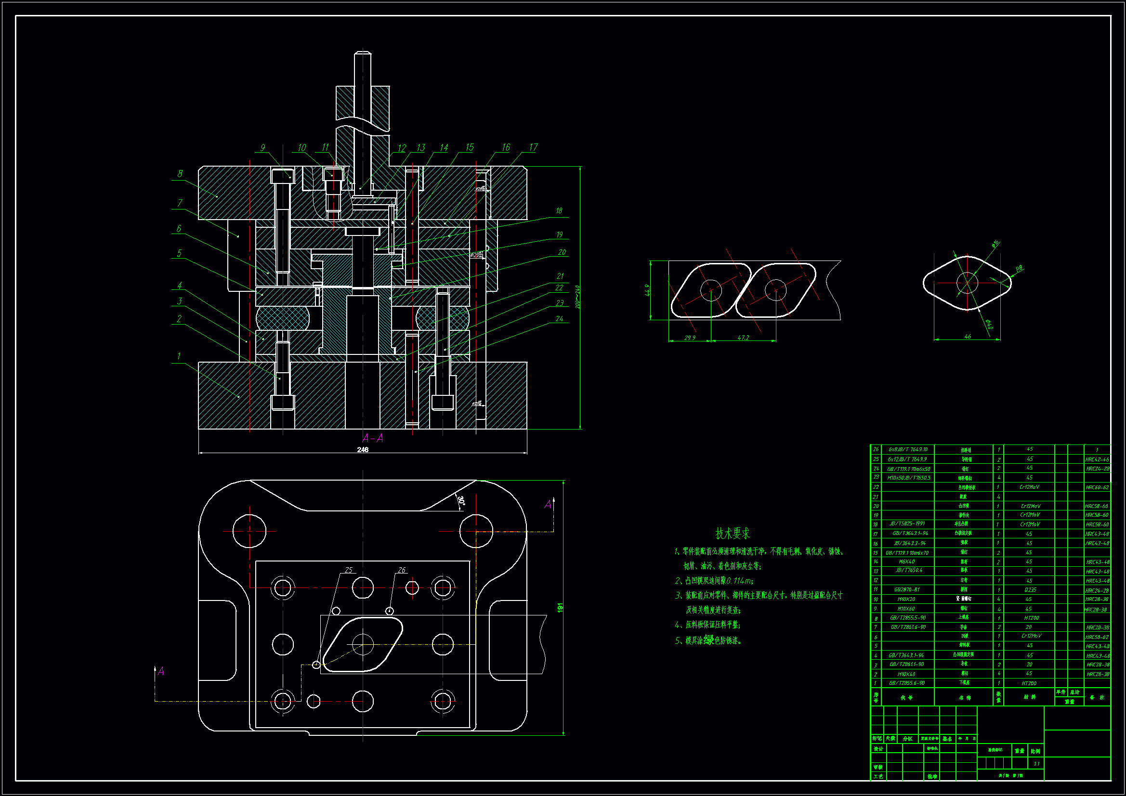Image resolution: width=1126 pixels, height=796 pixels.
Task: Select part balloon number 8
Action: pos(180,174)
